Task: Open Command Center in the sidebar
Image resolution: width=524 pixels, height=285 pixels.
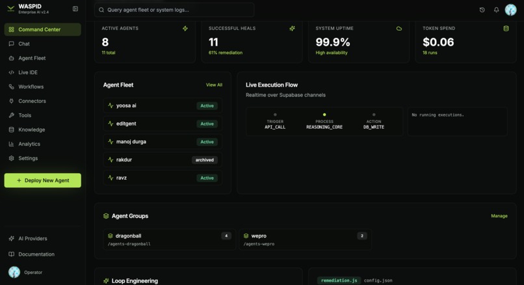Action: tap(43, 29)
